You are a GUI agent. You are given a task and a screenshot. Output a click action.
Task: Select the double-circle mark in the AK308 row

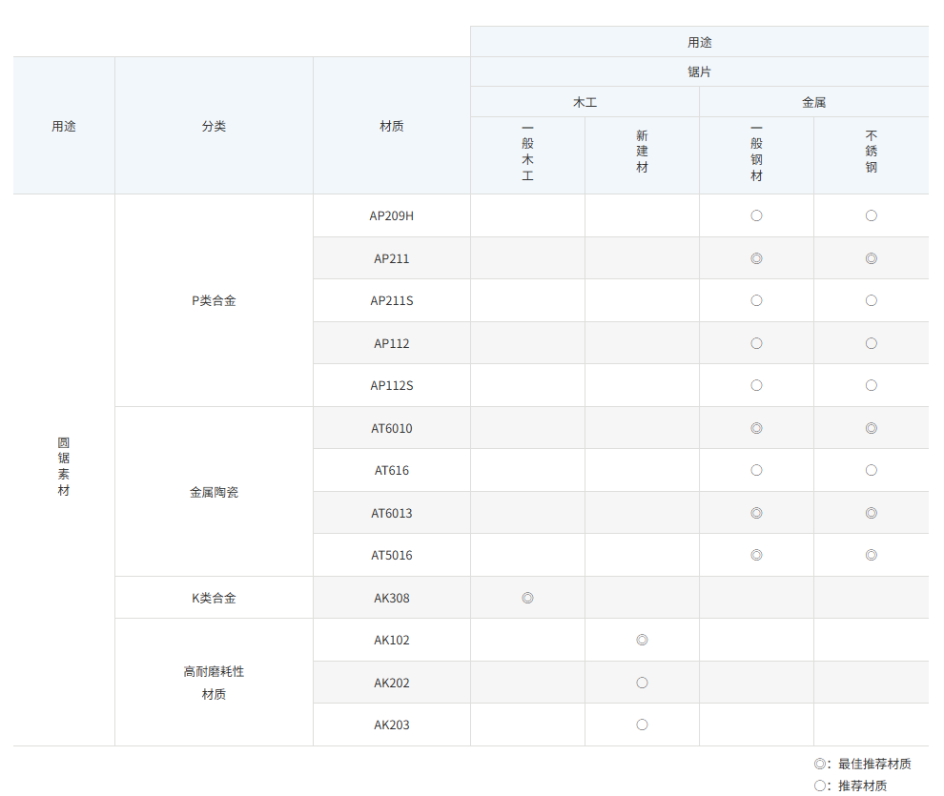pos(527,598)
